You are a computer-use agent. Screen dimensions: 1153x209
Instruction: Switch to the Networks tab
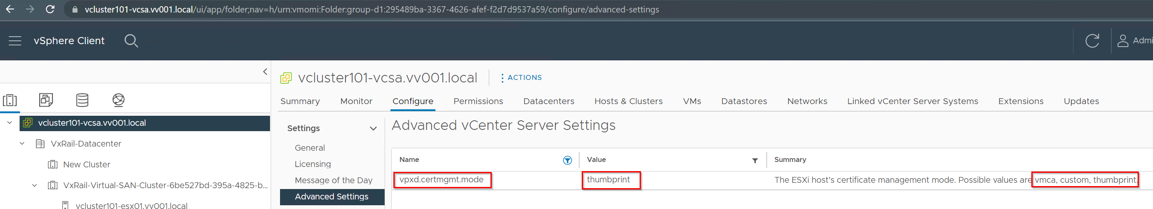[x=807, y=102]
